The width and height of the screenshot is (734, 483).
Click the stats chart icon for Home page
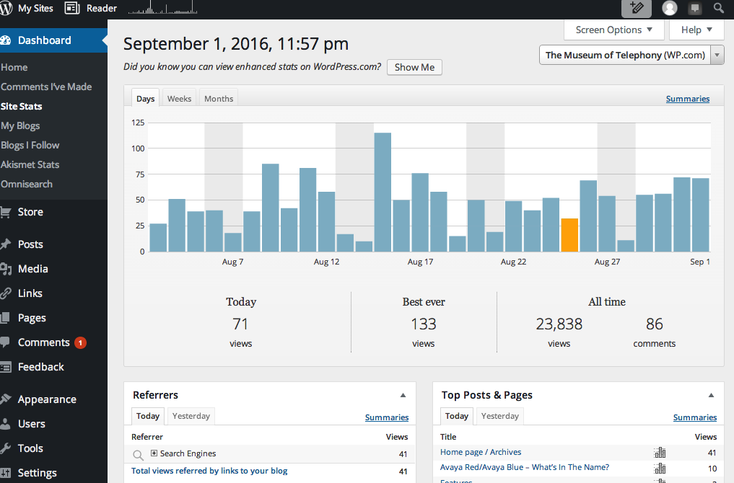[x=660, y=453]
